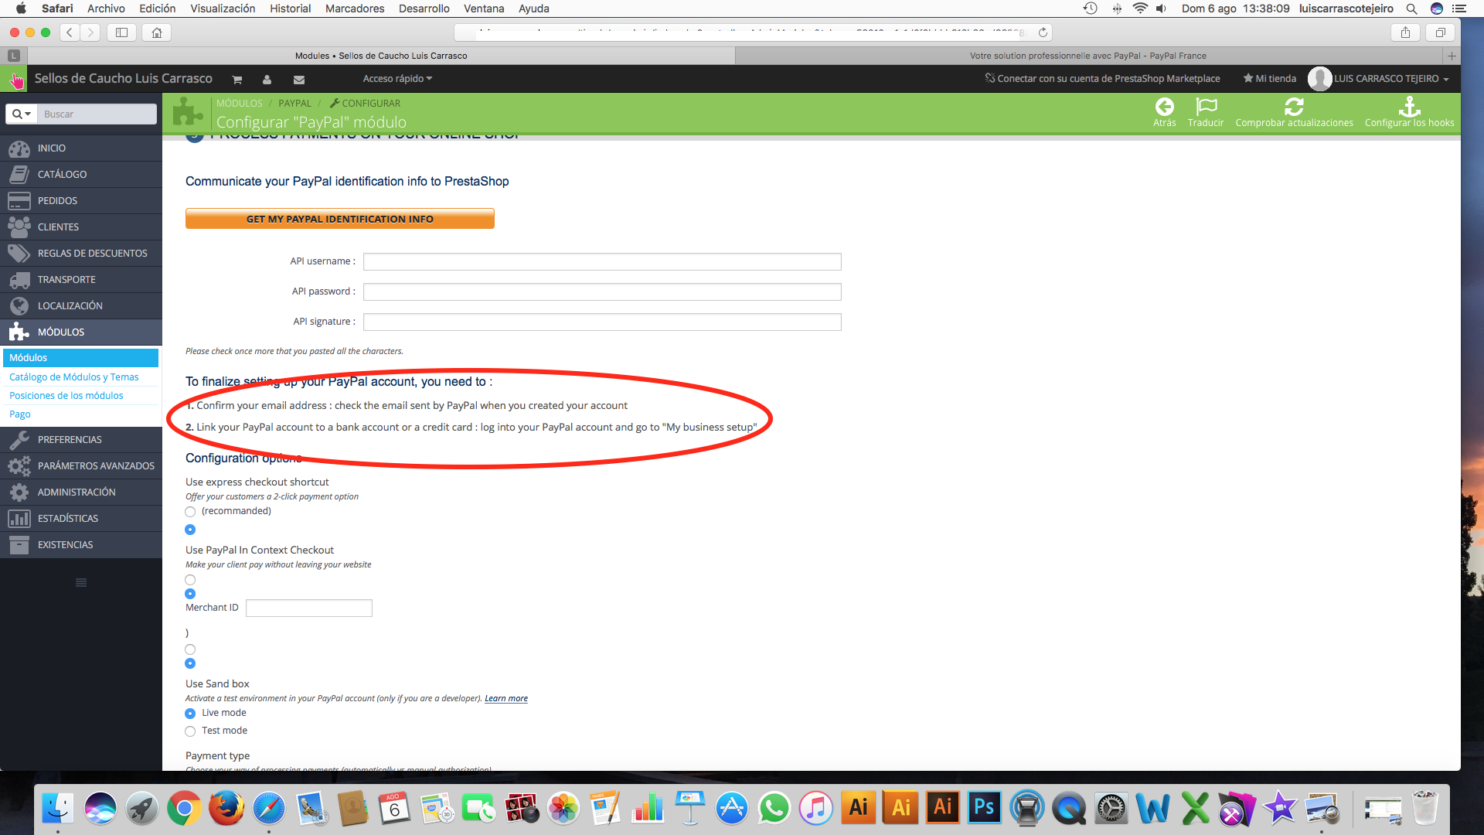This screenshot has height=835, width=1484.
Task: Expand the Acceso rápido dropdown
Action: tap(397, 79)
